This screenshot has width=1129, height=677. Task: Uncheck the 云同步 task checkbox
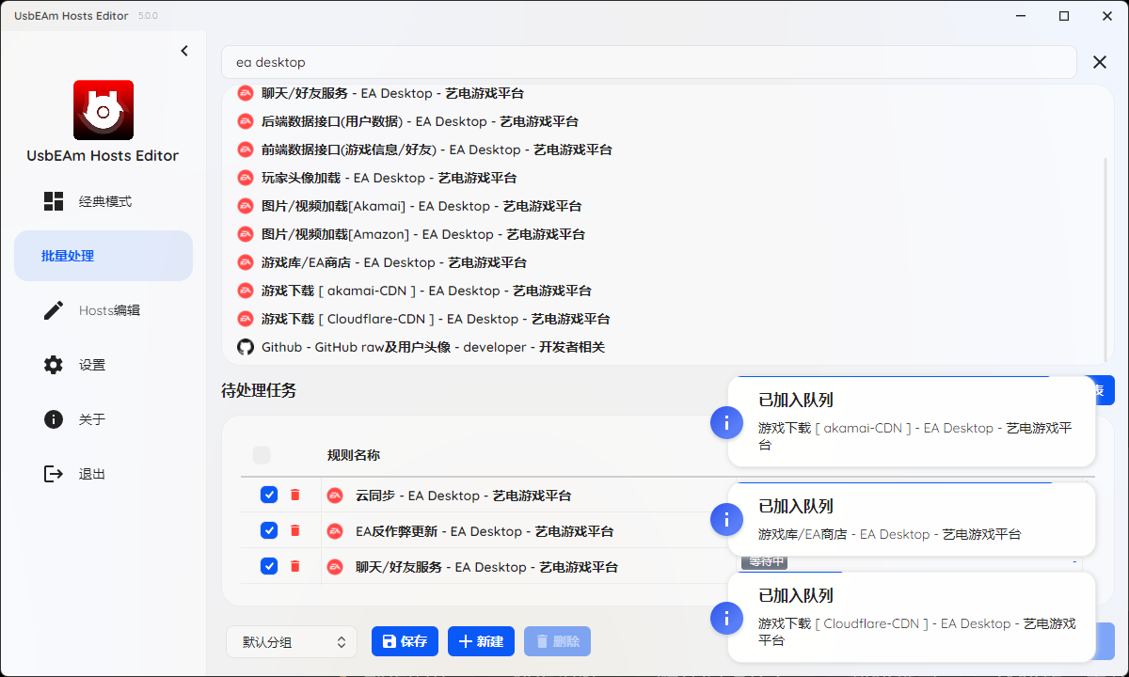[x=269, y=495]
